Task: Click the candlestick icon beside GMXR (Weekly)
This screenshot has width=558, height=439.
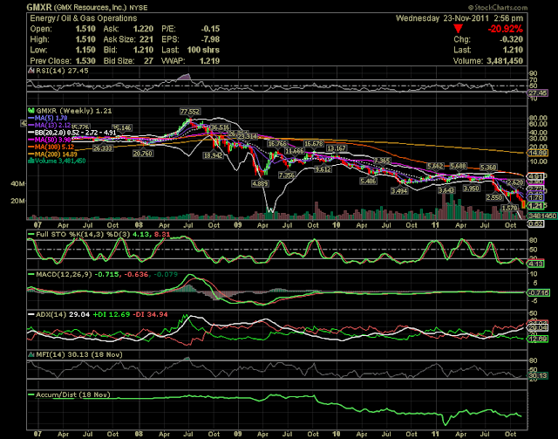Action: (31, 111)
